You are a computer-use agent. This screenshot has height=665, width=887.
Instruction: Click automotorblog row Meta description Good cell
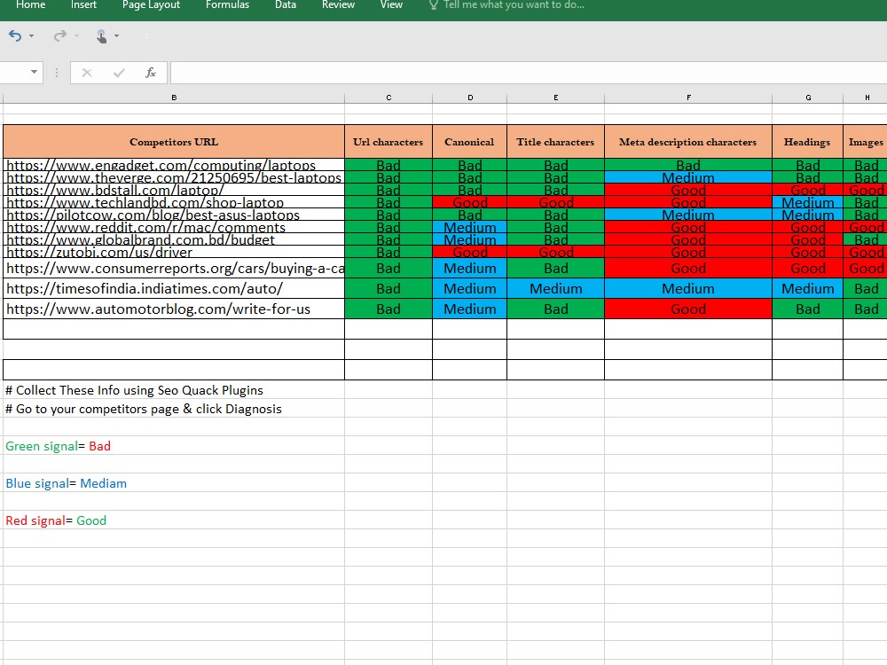pos(688,309)
